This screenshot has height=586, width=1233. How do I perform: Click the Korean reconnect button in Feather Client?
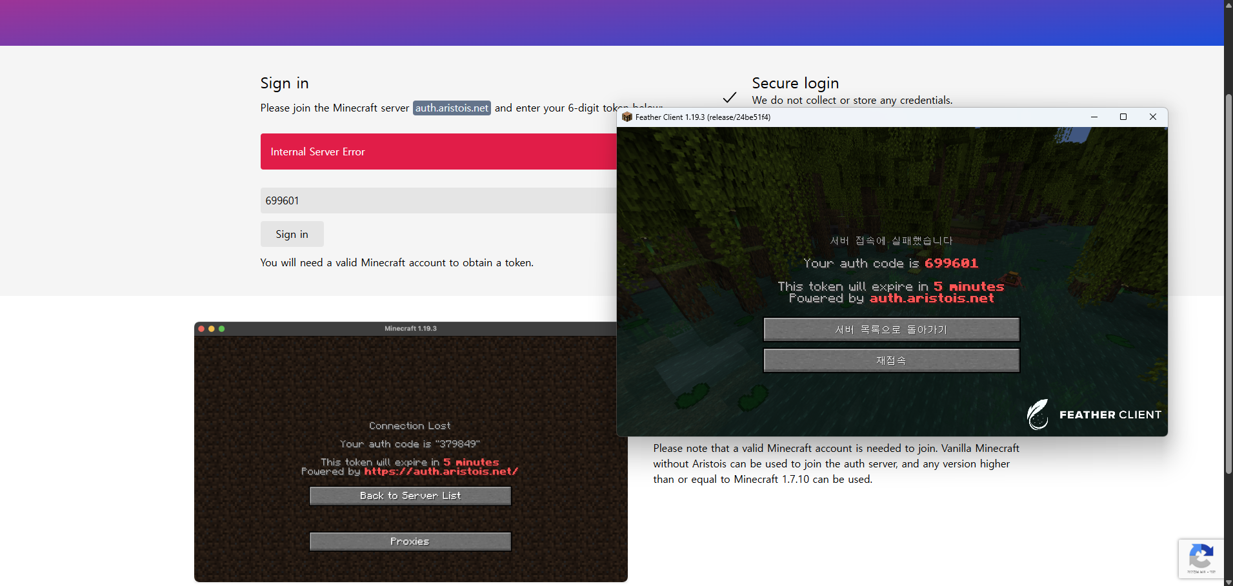click(x=891, y=360)
